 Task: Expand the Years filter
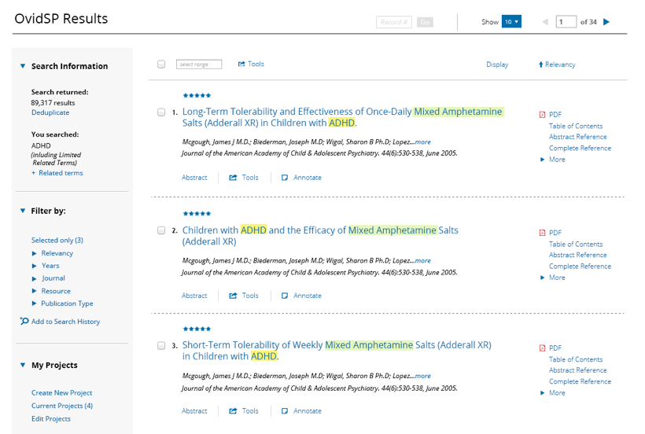pos(35,266)
